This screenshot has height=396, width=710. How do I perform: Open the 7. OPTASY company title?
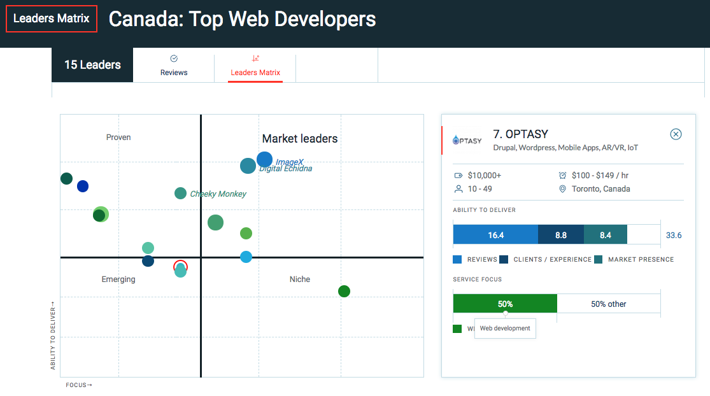click(x=520, y=134)
